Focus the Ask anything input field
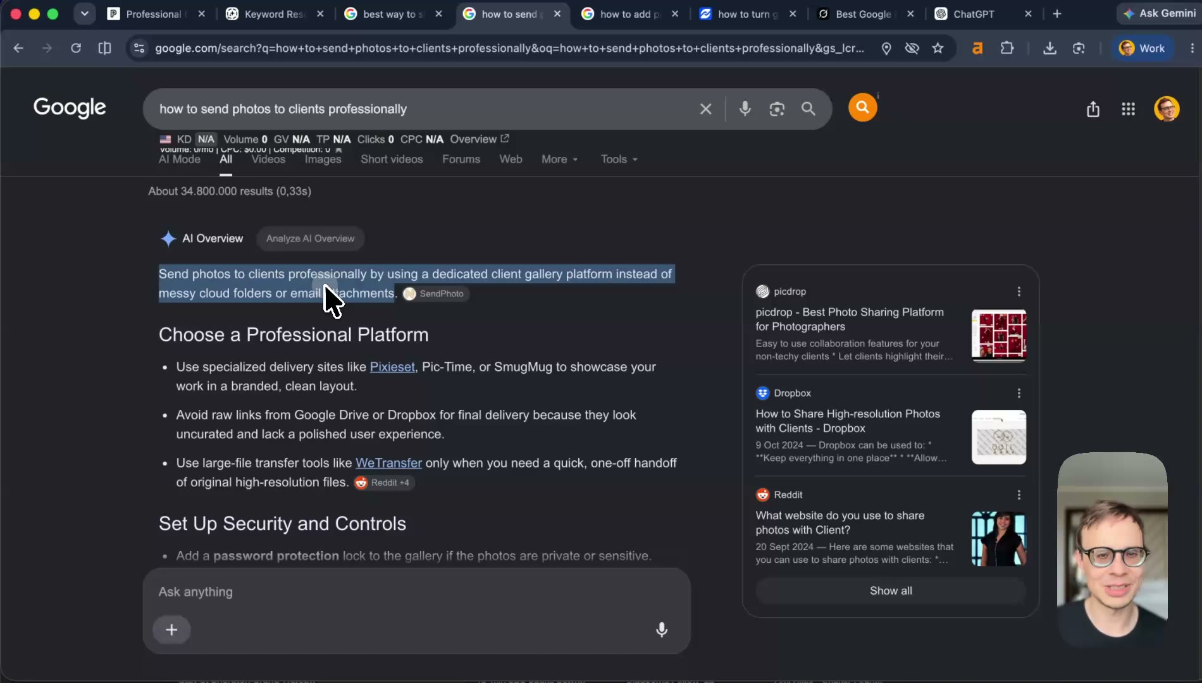1202x683 pixels. coord(416,592)
